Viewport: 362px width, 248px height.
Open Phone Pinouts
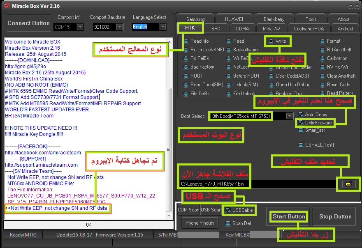[x=200, y=223]
